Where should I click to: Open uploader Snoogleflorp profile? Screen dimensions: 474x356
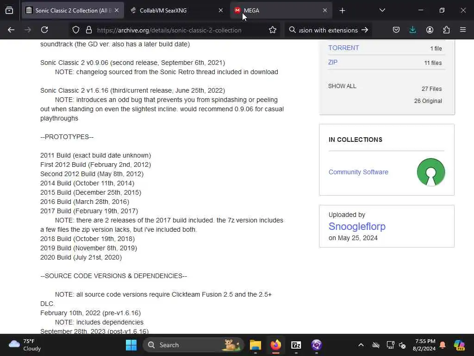(357, 226)
